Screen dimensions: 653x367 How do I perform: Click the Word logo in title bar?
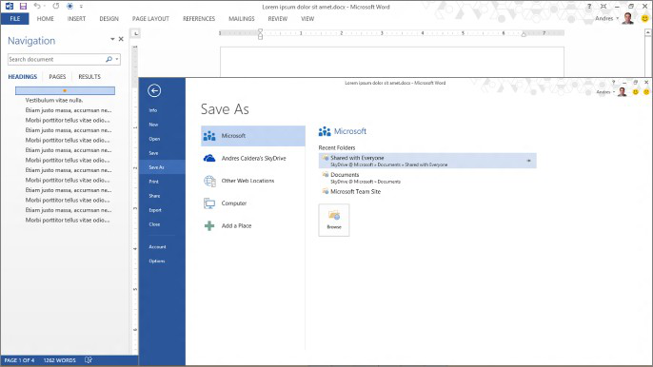[10, 7]
